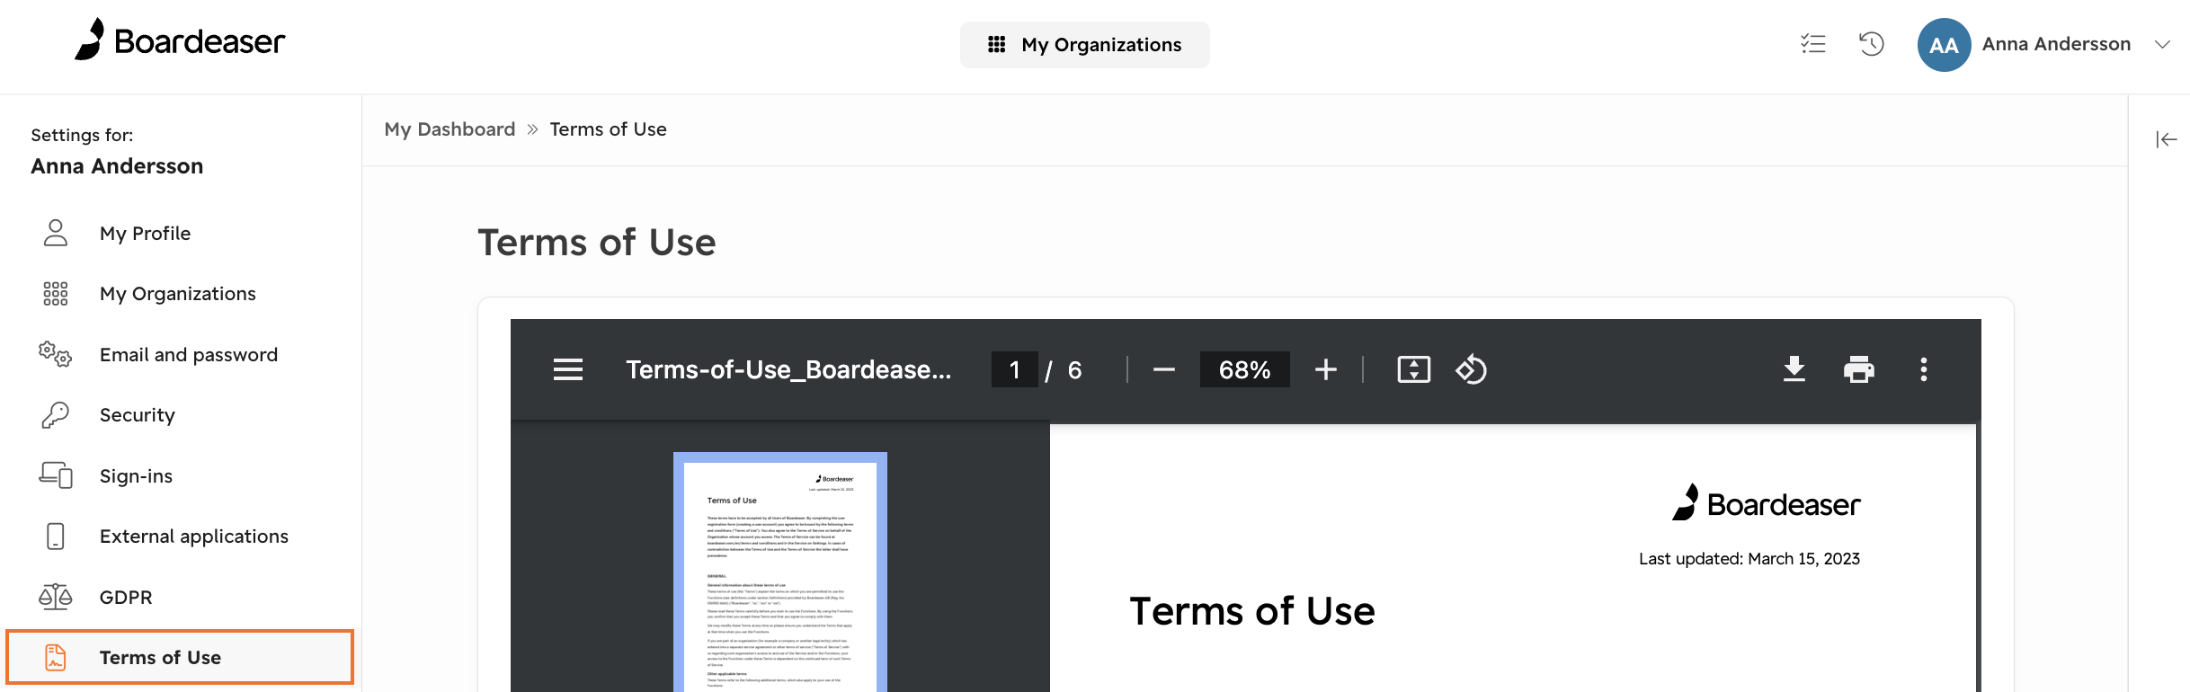Click the Terms of Use PDF title
Viewport: 2190px width, 692px height.
(x=1252, y=611)
